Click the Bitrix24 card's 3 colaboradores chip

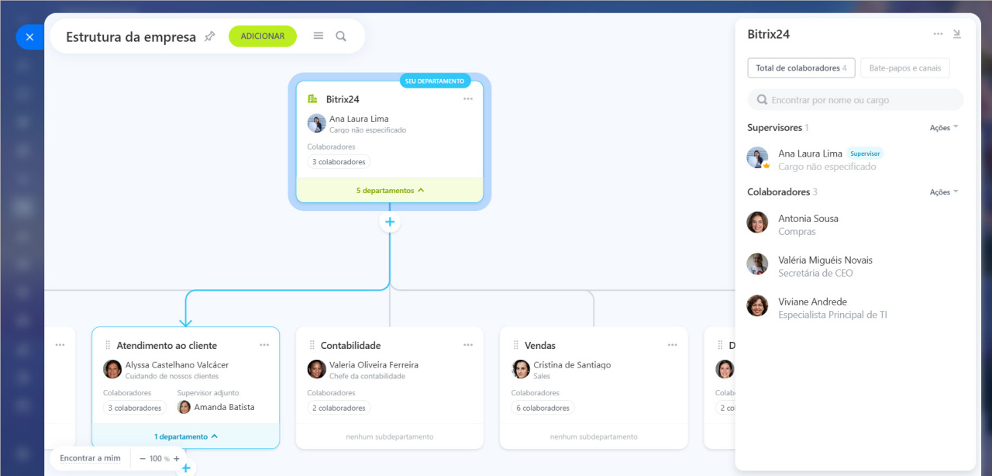[x=339, y=162]
